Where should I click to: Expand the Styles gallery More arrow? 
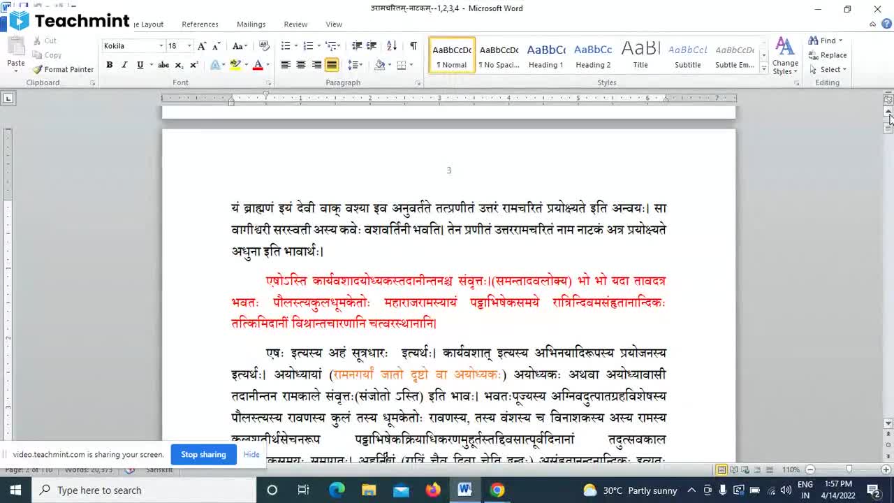pyautogui.click(x=763, y=68)
